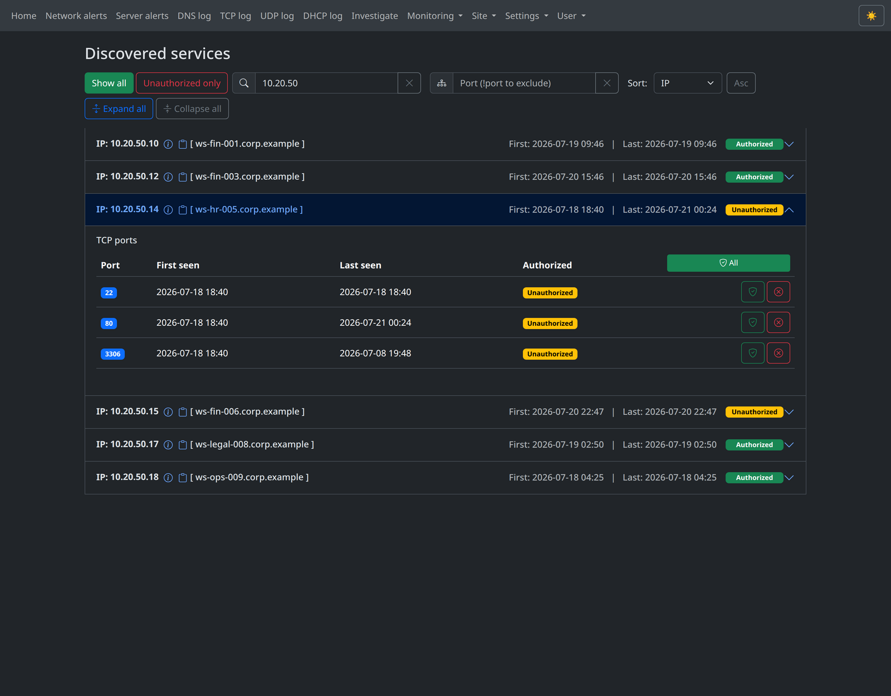Click Unauthorized badge on 10.20.50.15 row
Viewport: 891px width, 696px height.
(754, 412)
